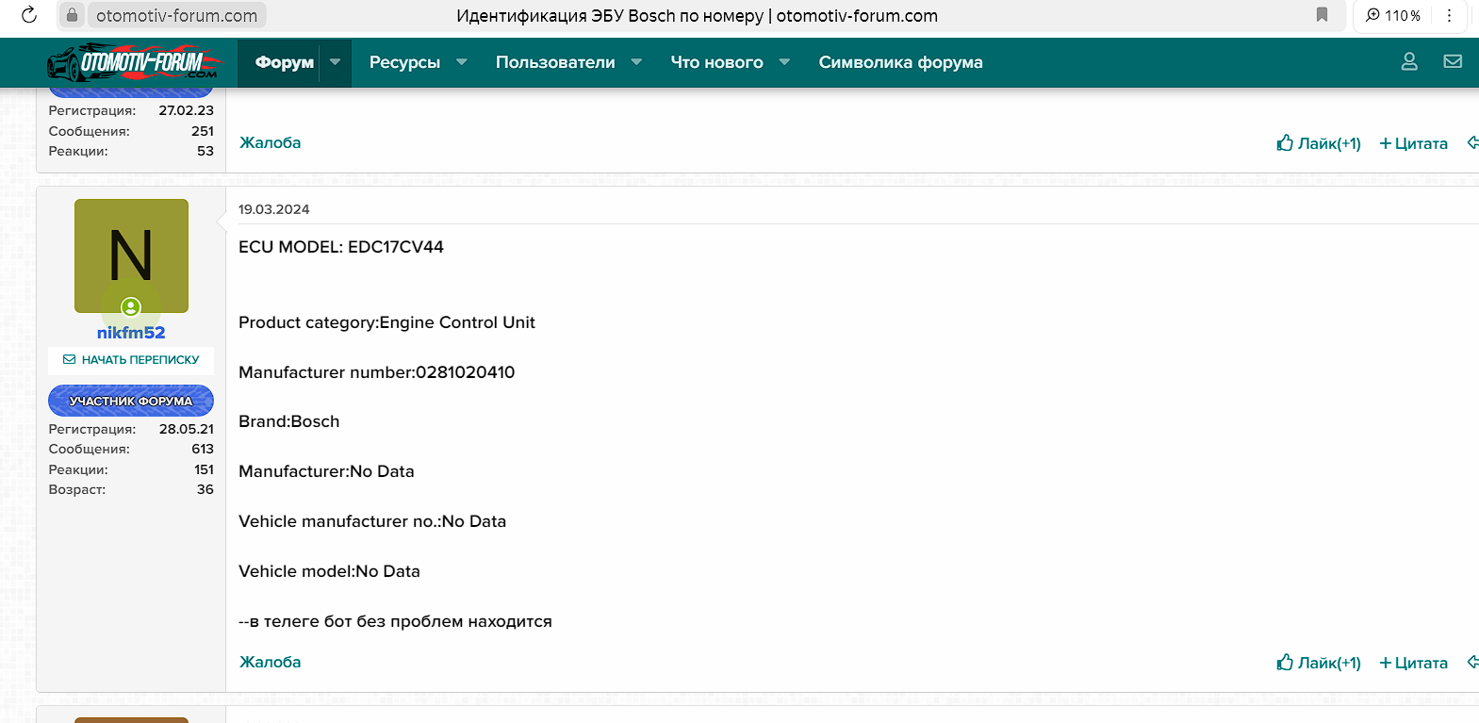Screen dimensions: 1479x723
Task: Open nikfm52 username profile link
Action: (131, 333)
